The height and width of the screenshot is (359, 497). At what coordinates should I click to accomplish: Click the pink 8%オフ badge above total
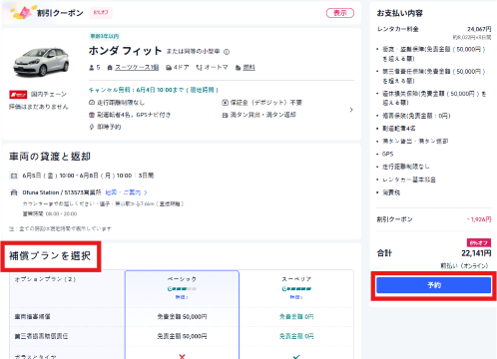coord(479,243)
